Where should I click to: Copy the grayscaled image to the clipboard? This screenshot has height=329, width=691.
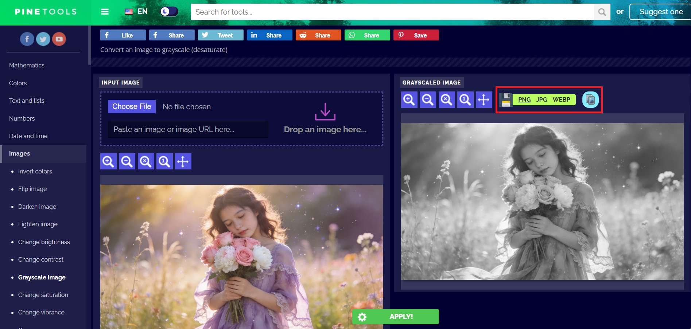[590, 99]
